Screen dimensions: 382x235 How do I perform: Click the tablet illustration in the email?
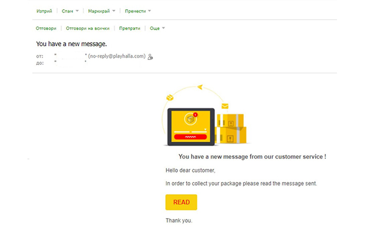[x=191, y=127]
